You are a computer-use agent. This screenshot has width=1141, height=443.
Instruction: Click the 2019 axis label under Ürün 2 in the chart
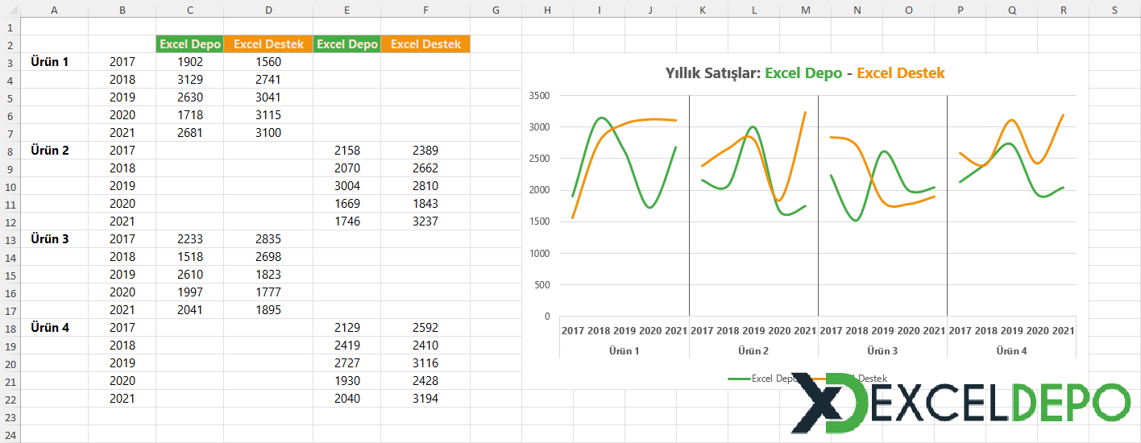[753, 331]
